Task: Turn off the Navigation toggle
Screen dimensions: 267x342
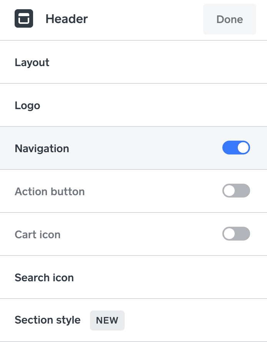Action: 236,148
